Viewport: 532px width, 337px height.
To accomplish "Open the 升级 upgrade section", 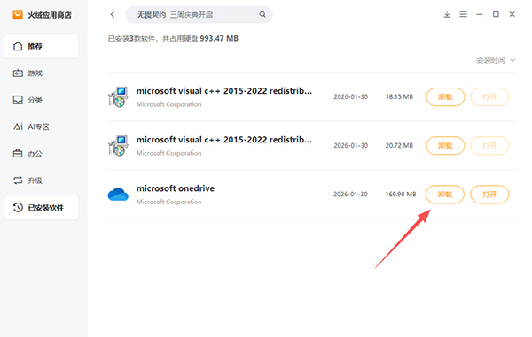I will [x=42, y=180].
